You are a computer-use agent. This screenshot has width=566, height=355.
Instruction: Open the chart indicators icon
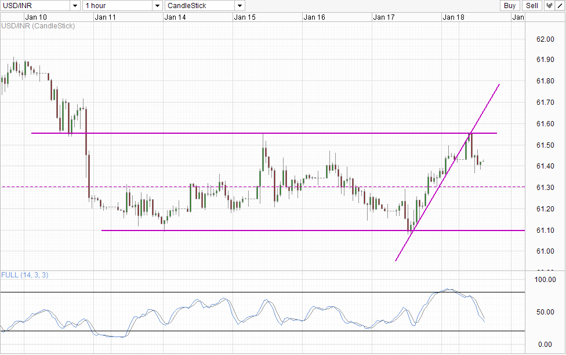(549, 5)
